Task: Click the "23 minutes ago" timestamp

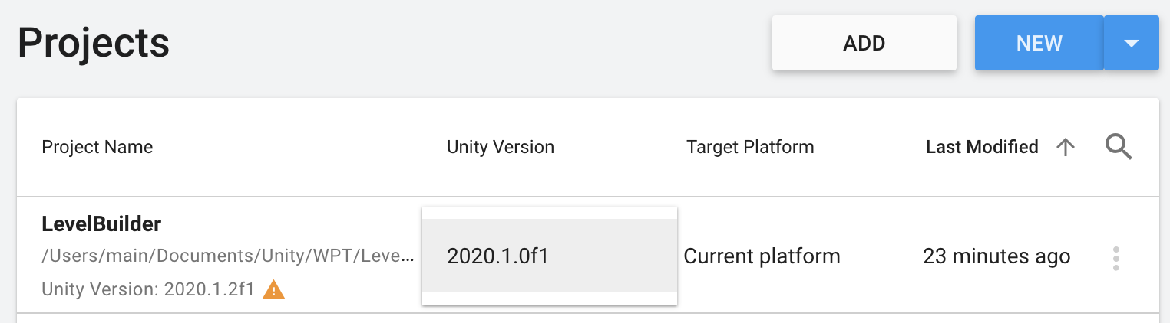Action: click(996, 256)
